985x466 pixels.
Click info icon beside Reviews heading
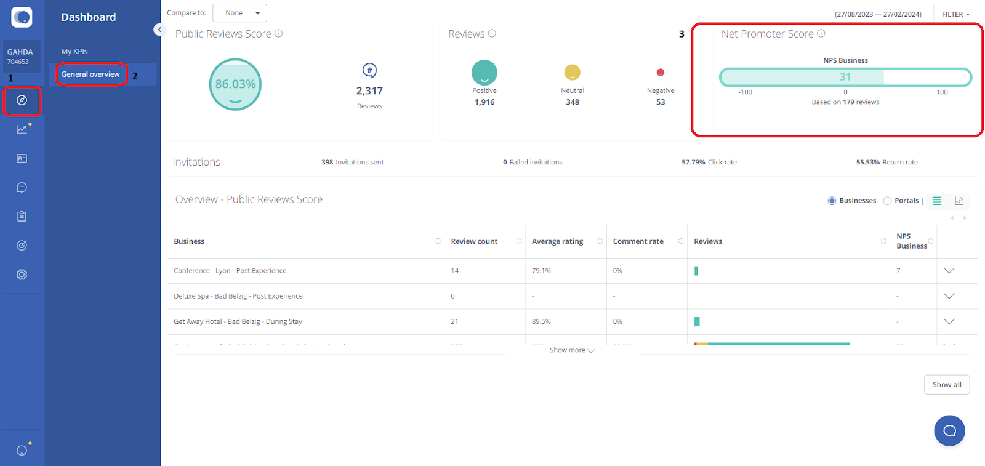coord(492,33)
